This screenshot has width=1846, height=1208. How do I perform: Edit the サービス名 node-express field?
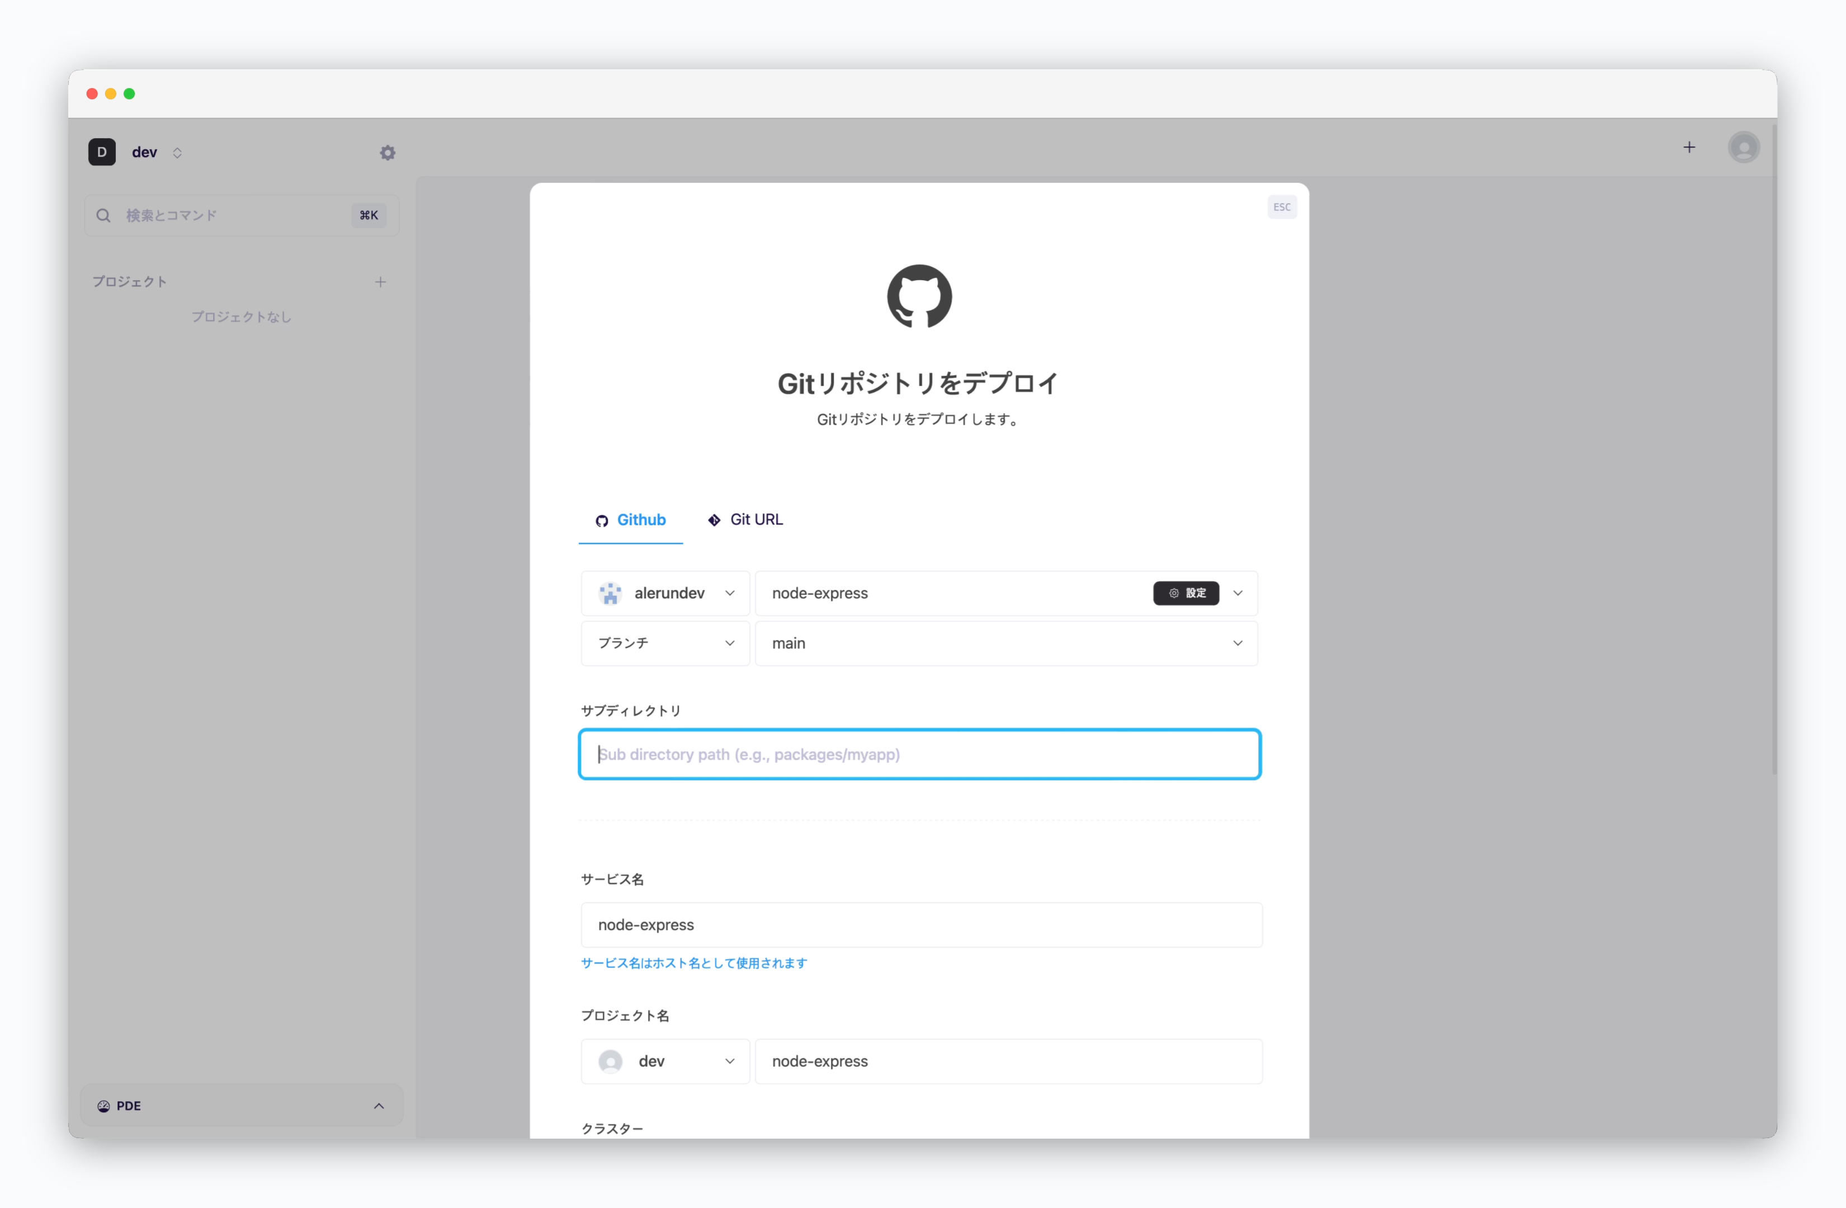coord(922,925)
